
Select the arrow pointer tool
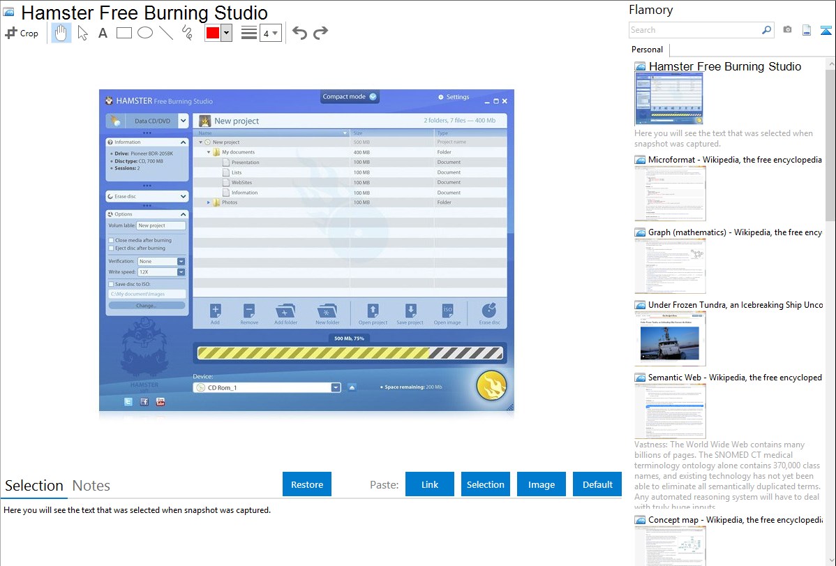[x=82, y=33]
